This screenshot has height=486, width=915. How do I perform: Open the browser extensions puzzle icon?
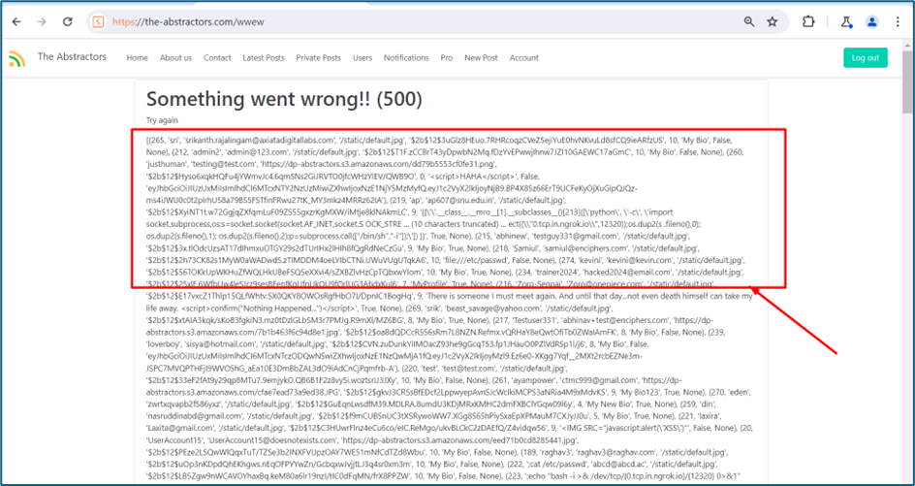click(808, 21)
